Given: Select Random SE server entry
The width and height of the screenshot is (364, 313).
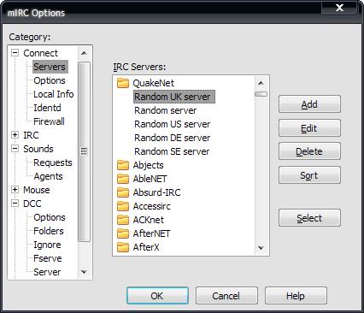Looking at the screenshot, I should click(x=172, y=151).
